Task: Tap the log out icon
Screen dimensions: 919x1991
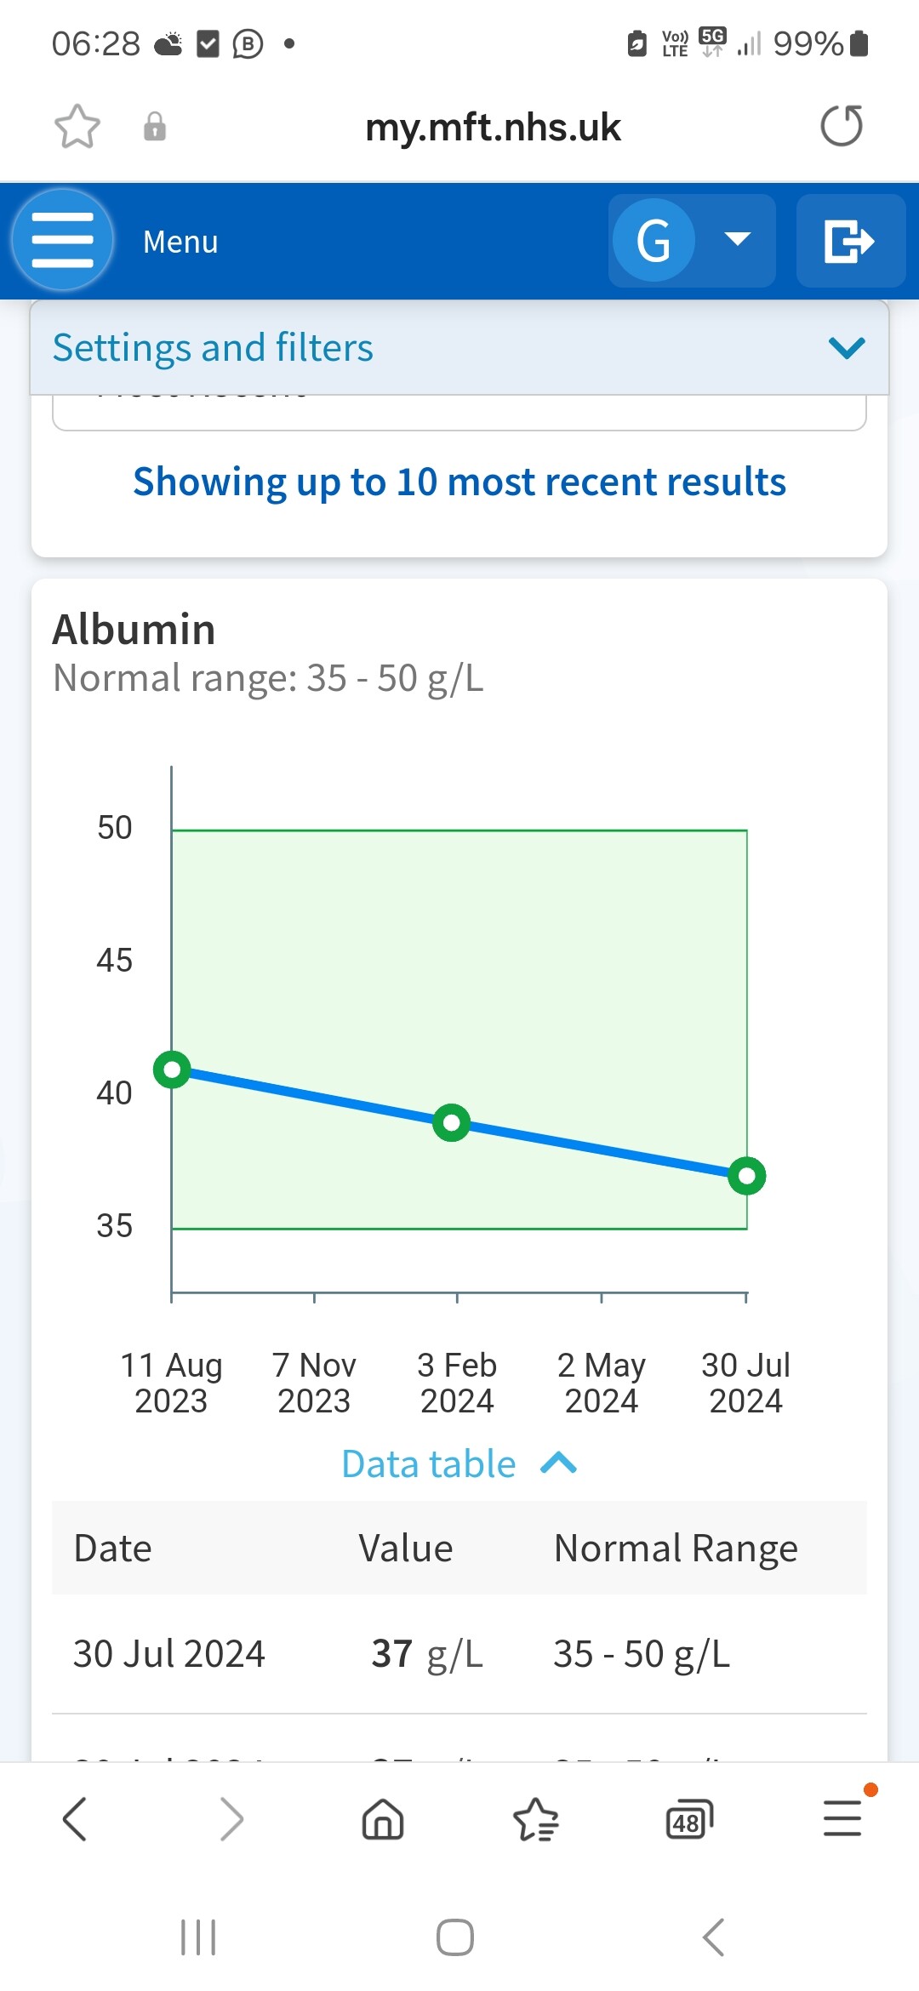Action: click(850, 241)
